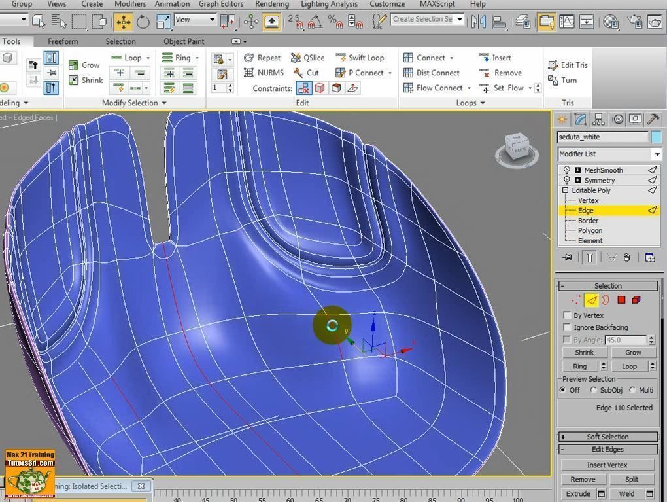The width and height of the screenshot is (667, 502).
Task: Check the Ignore Backfacing option
Action: pyautogui.click(x=568, y=327)
